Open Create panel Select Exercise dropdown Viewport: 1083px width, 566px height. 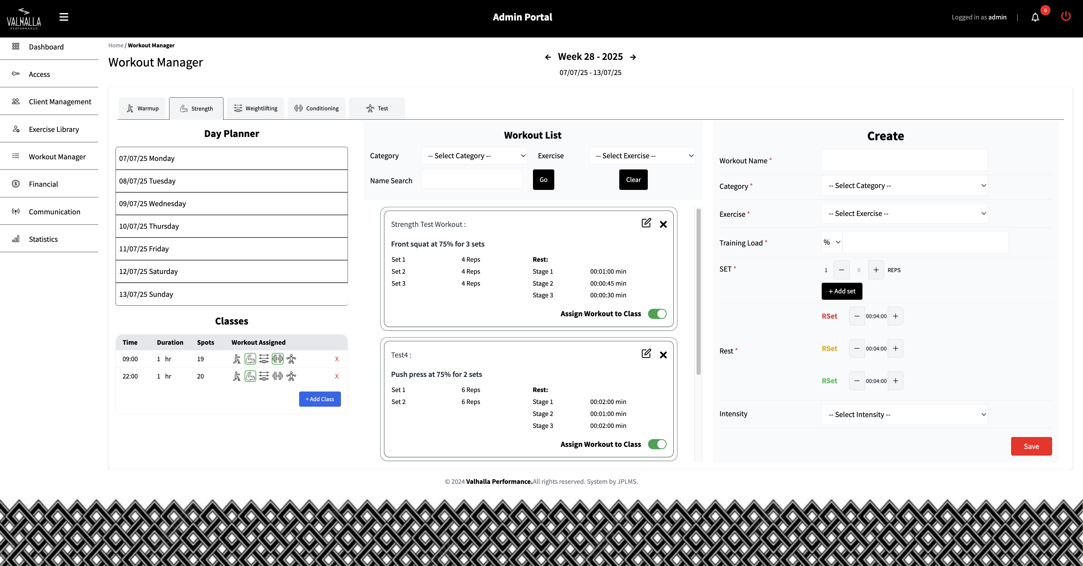(x=904, y=214)
